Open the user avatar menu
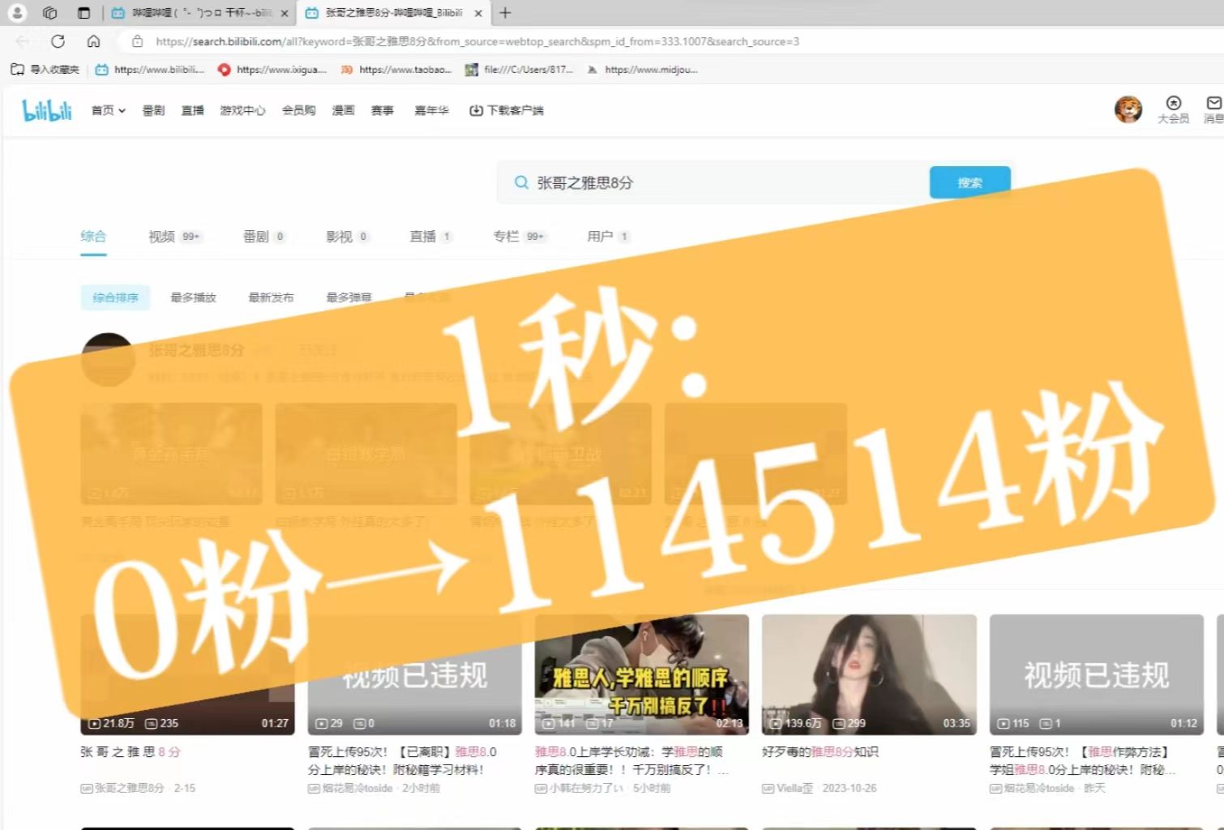This screenshot has height=830, width=1224. tap(1128, 109)
